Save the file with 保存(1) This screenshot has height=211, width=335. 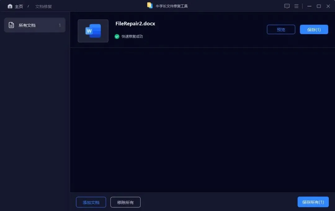(314, 29)
